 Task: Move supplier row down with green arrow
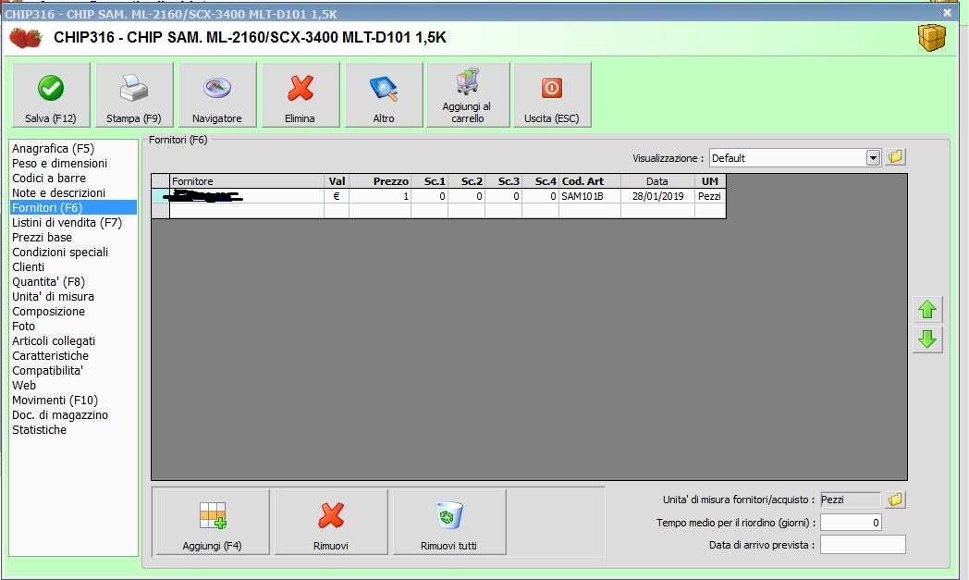927,339
